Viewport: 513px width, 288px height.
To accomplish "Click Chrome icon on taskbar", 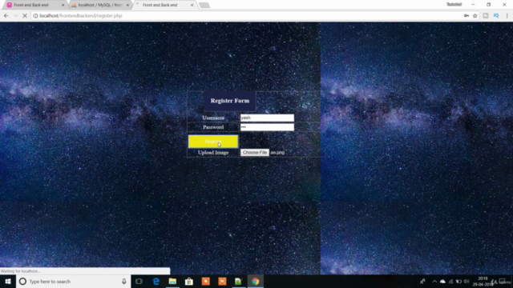I will pos(255,281).
